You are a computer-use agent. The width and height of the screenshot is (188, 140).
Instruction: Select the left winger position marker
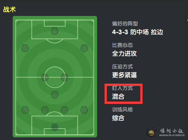25,48
